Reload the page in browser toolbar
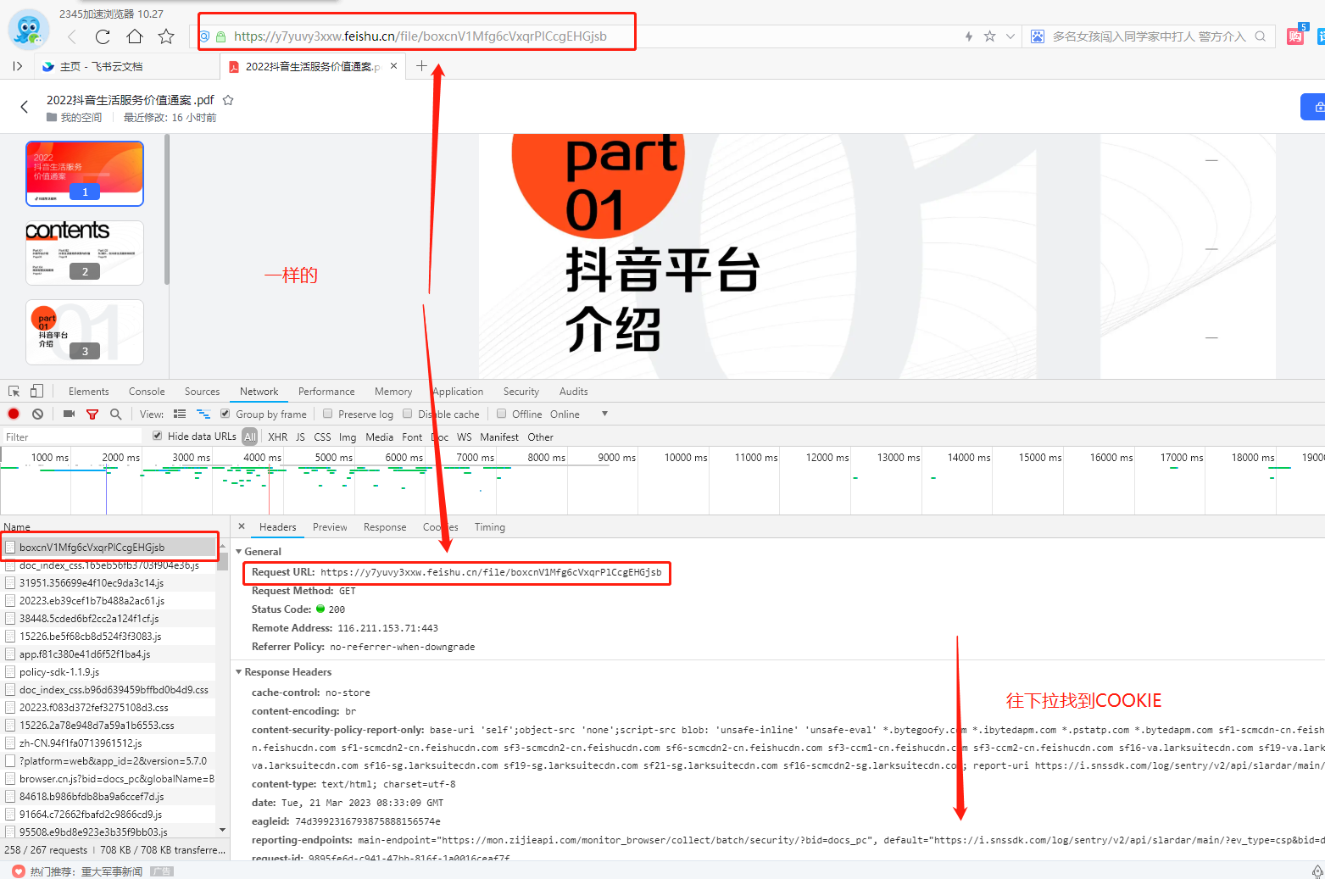 tap(103, 36)
